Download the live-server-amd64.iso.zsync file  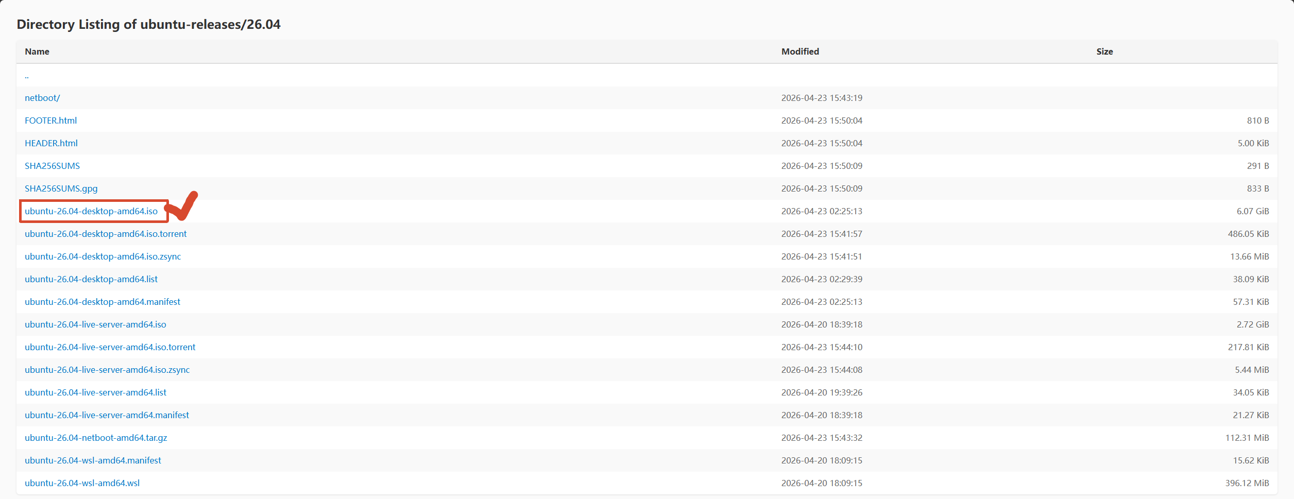(x=107, y=370)
